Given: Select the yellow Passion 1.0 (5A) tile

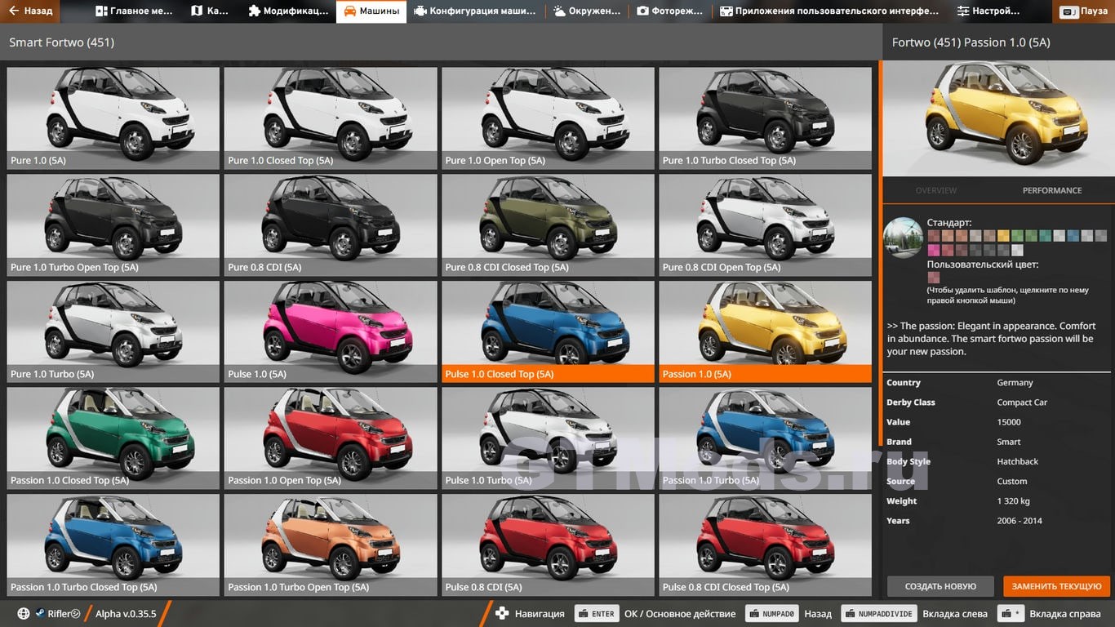Looking at the screenshot, I should click(765, 331).
